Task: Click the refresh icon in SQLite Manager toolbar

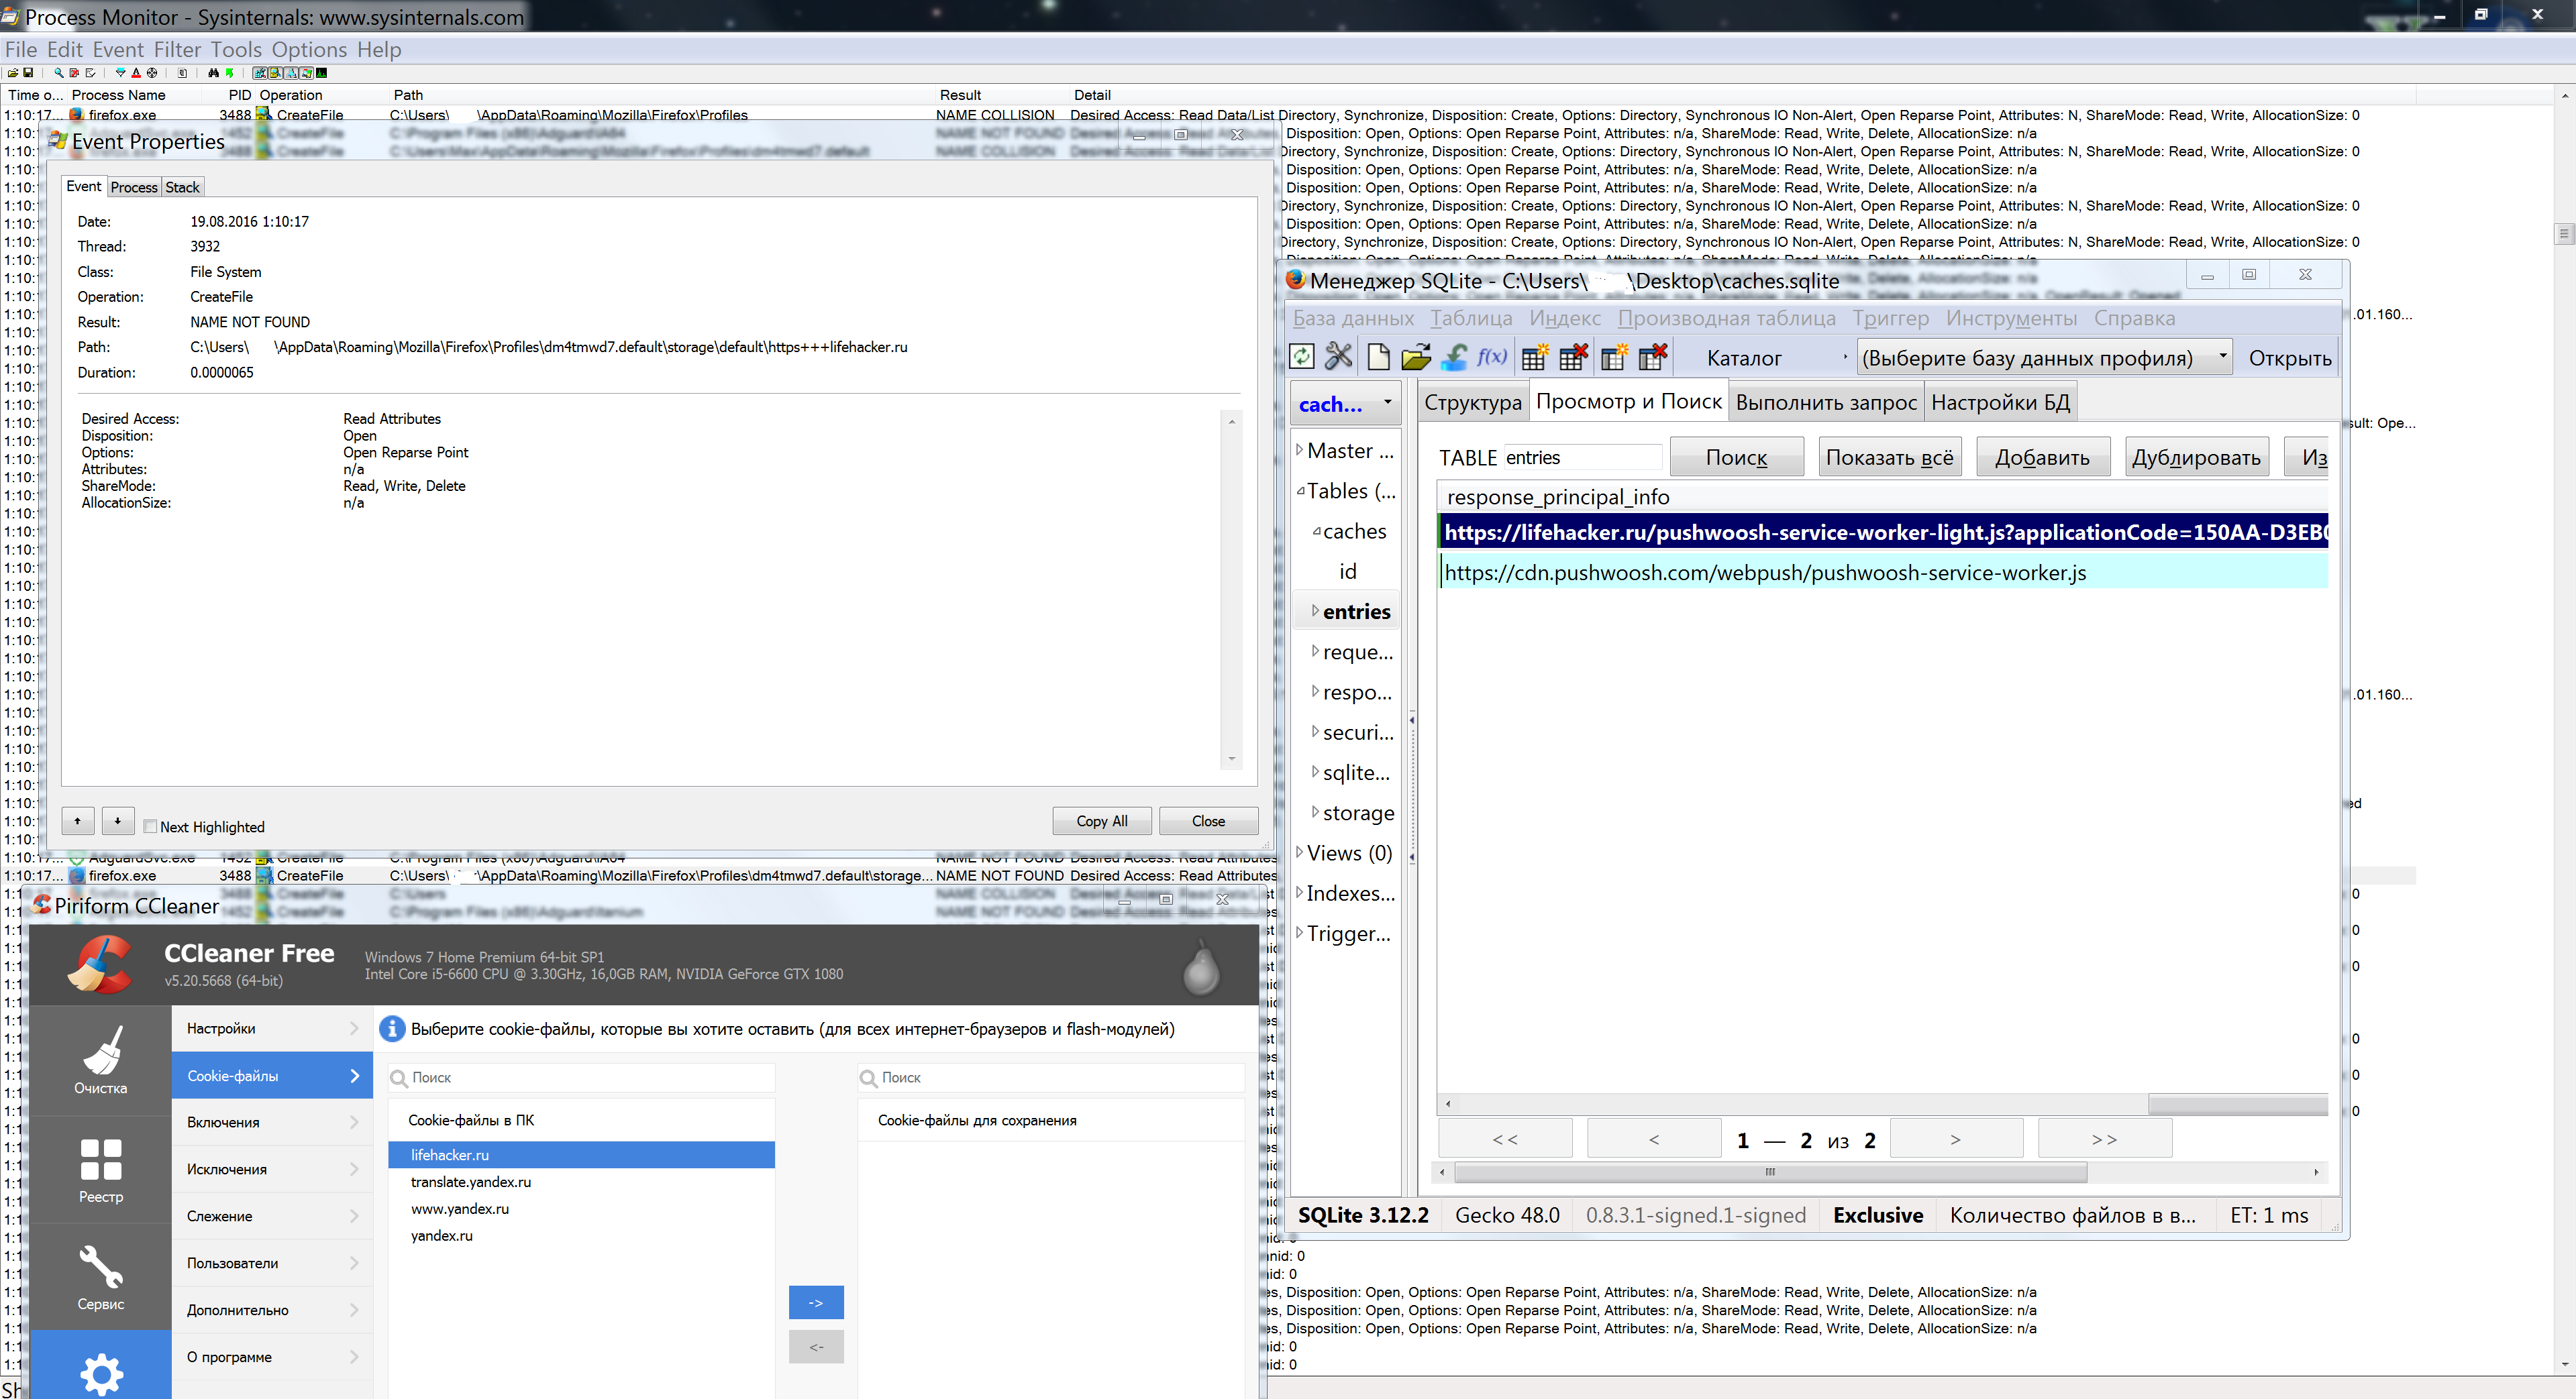Action: pos(1301,357)
